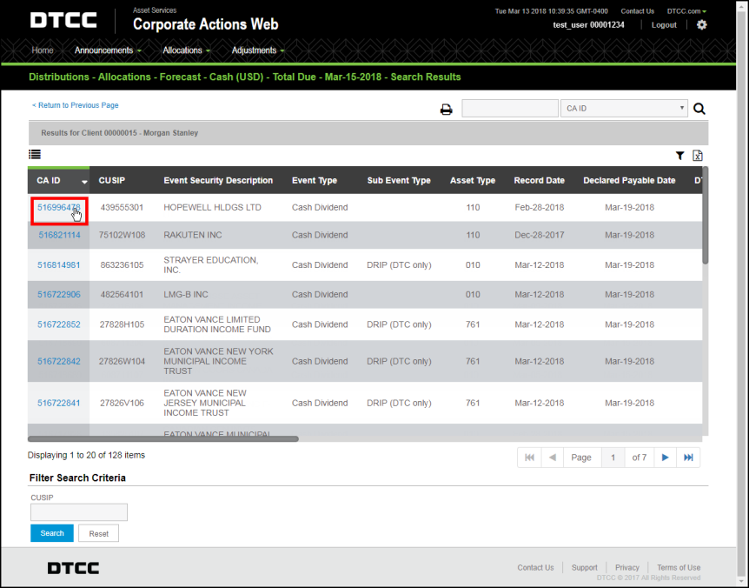Go to next page arrow
The width and height of the screenshot is (749, 588).
(x=665, y=458)
